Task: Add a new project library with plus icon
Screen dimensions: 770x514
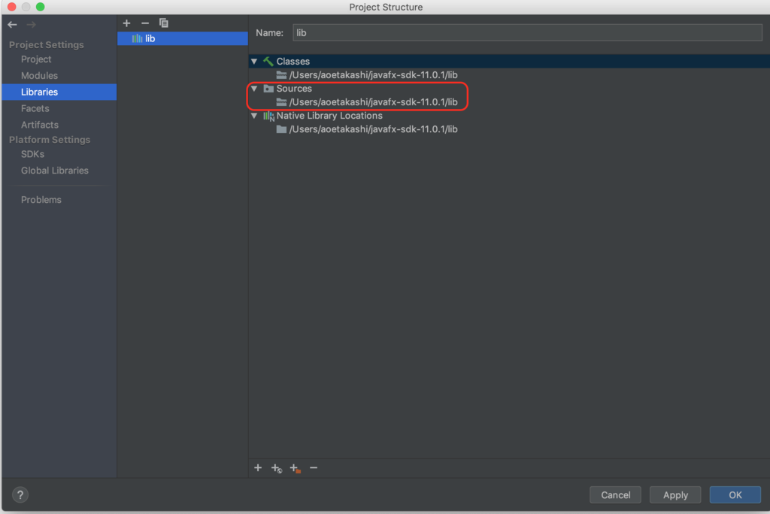Action: (x=126, y=23)
